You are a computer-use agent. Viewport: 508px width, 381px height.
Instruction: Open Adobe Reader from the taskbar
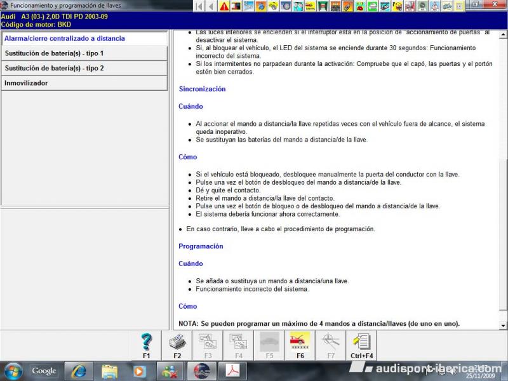pos(232,371)
